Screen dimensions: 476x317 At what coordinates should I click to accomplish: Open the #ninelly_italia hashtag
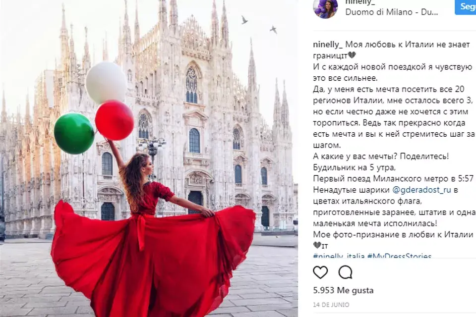[339, 256]
